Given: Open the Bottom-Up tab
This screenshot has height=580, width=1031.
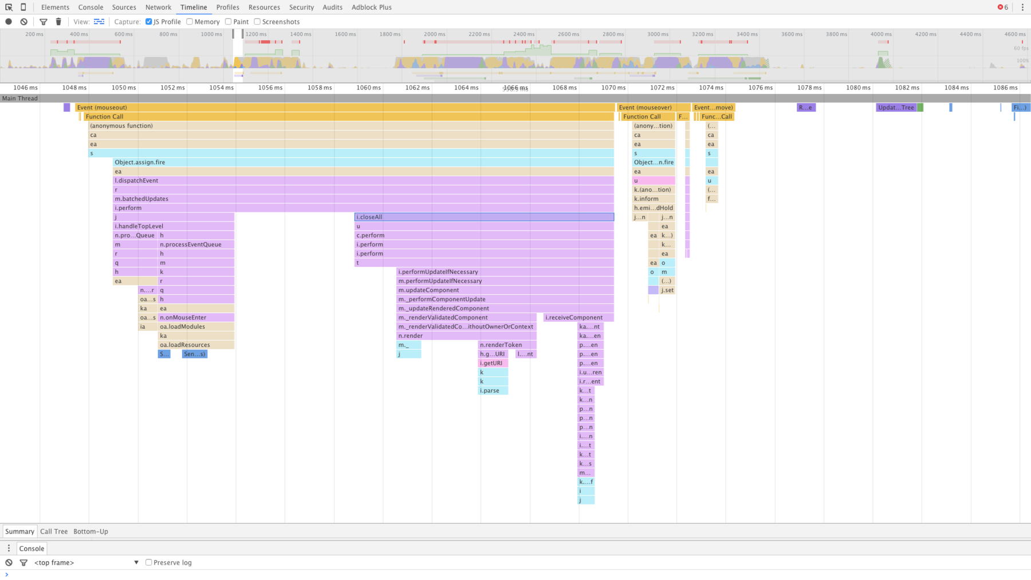Looking at the screenshot, I should click(x=90, y=531).
